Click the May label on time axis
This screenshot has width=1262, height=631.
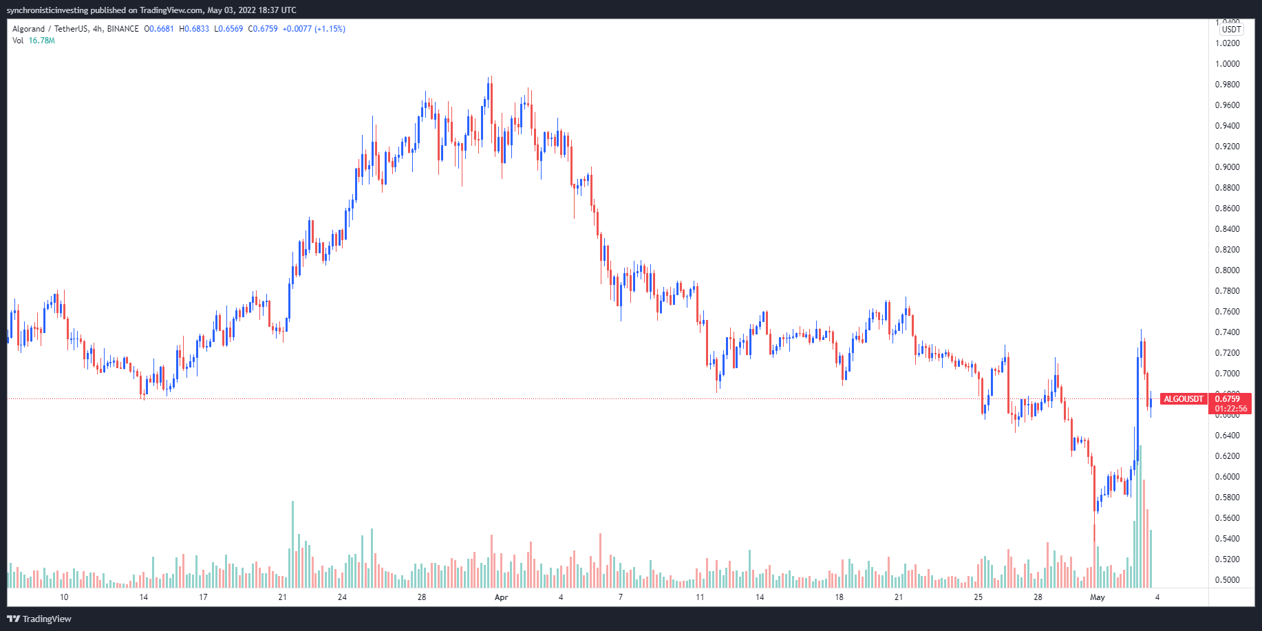pos(1098,597)
